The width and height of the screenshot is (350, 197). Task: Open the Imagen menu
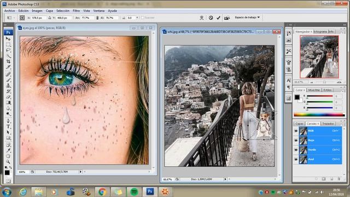click(37, 11)
